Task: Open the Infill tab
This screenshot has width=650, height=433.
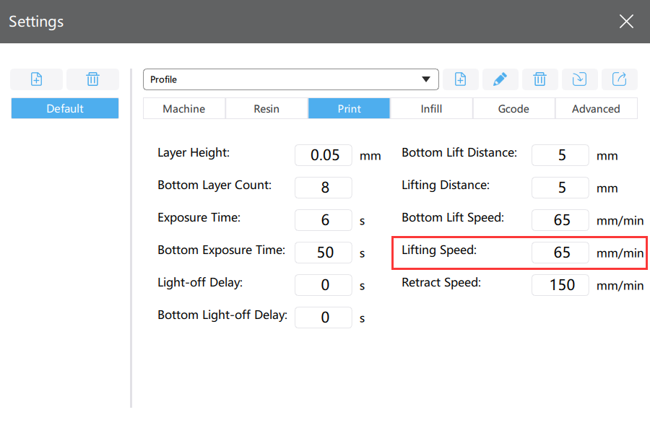Action: (431, 108)
